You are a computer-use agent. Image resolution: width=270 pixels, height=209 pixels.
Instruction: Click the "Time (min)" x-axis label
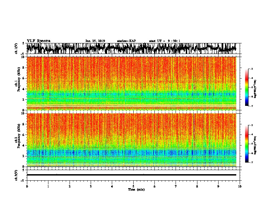click(x=136, y=190)
